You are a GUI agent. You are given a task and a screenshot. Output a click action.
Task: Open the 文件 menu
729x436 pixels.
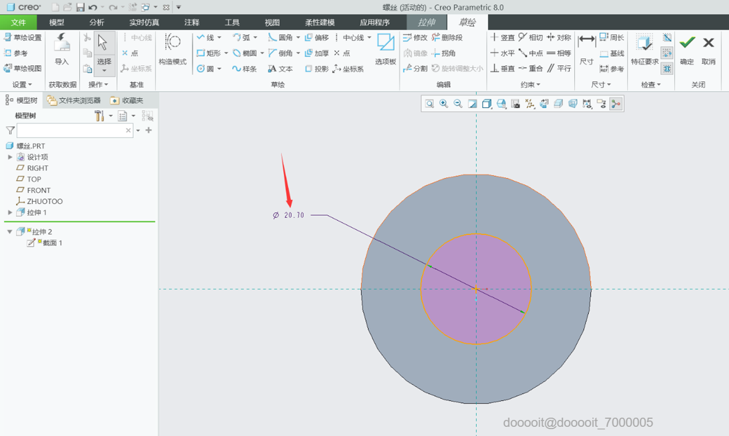click(x=18, y=22)
